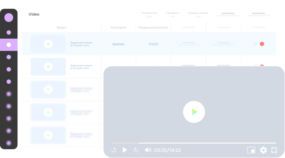Click the skip-forward clockwise arrow icon
The width and height of the screenshot is (285, 158).
tap(136, 150)
